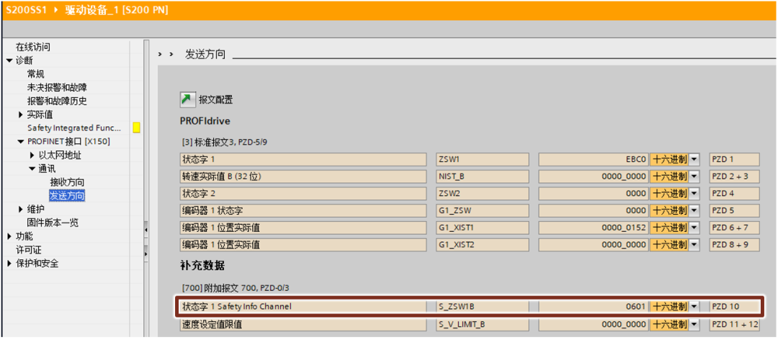This screenshot has height=340, width=778.
Task: Click the 速度设定值限值 field
Action: point(303,325)
